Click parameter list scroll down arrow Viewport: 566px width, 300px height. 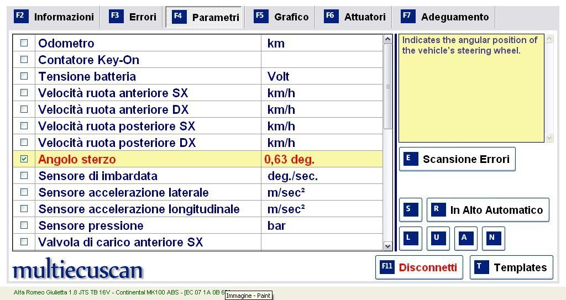click(387, 246)
